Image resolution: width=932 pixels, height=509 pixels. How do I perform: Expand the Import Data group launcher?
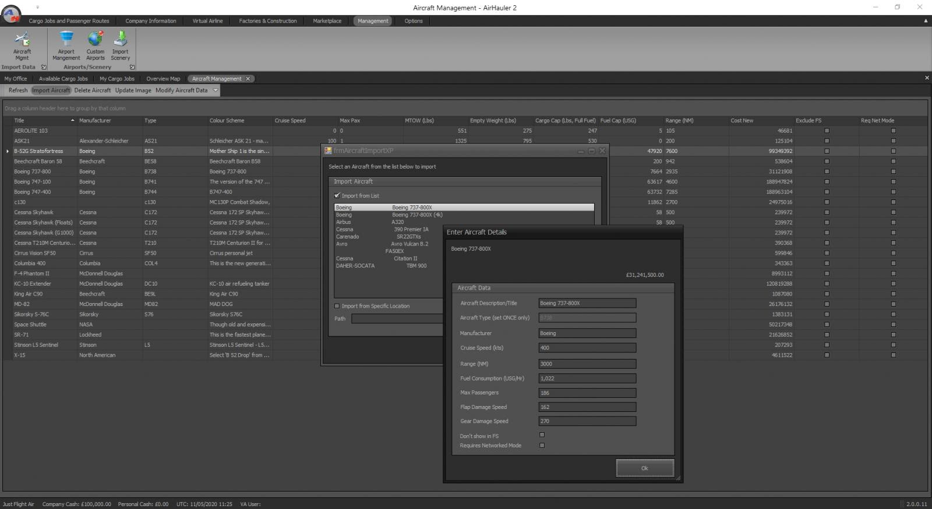coord(44,67)
